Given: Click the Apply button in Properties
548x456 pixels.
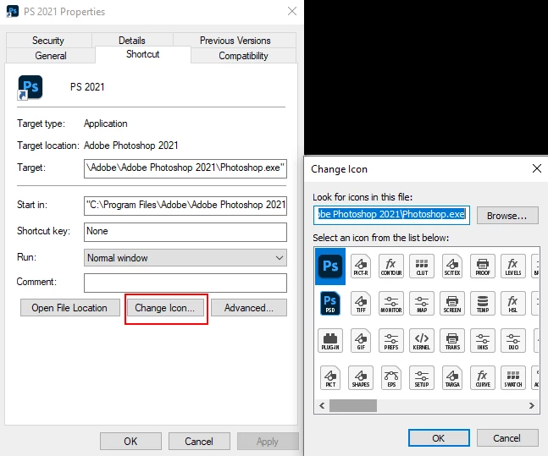Looking at the screenshot, I should [x=268, y=441].
